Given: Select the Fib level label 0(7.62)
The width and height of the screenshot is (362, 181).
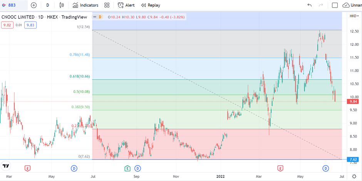Looking at the screenshot, I should [84, 156].
